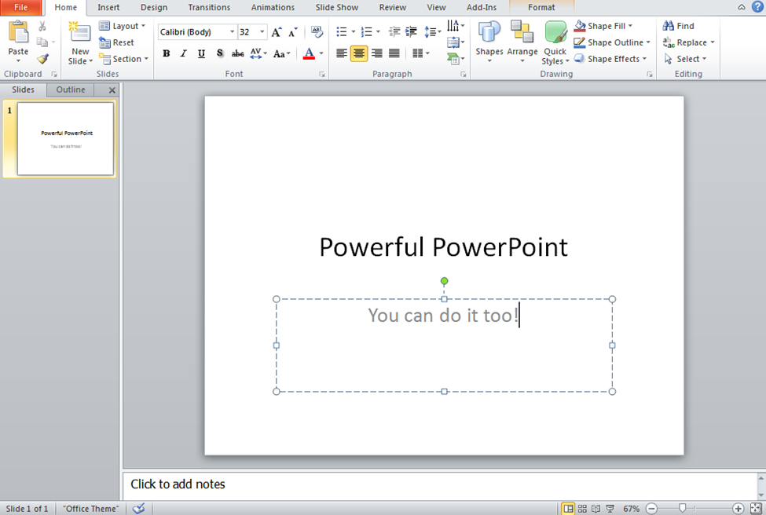The image size is (766, 515).
Task: Click the Paste clipboard icon
Action: 19,32
